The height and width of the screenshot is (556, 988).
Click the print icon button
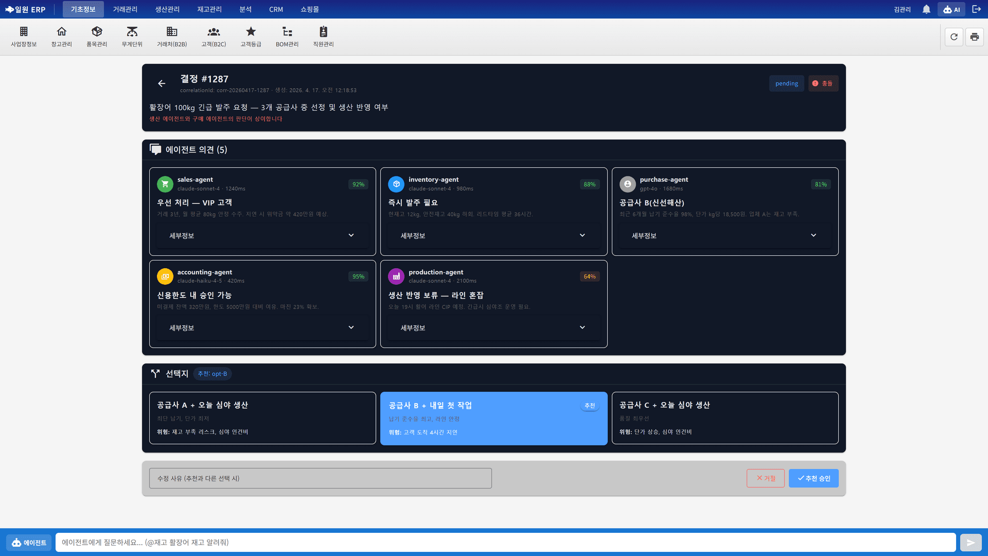975,37
